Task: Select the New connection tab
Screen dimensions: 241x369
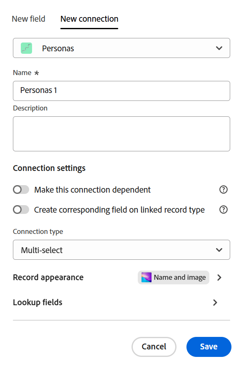Action: point(89,19)
